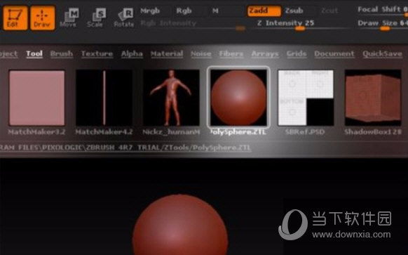Select the MatchMaker3.Z tool thumbnail
The image size is (408, 255).
[x=36, y=98]
